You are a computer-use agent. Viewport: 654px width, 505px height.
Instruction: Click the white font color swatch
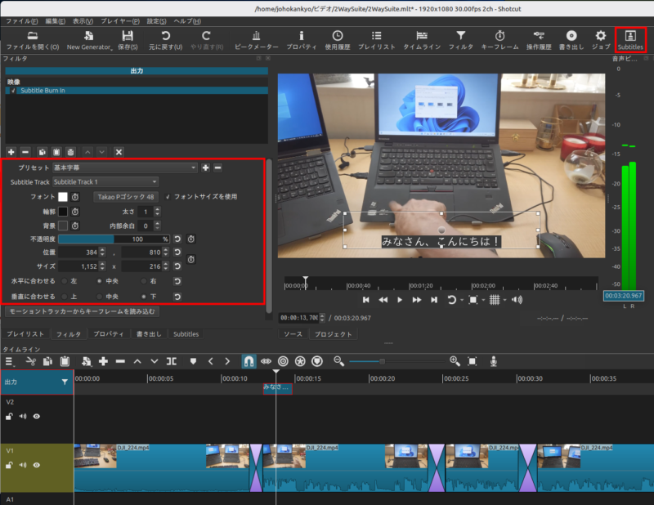click(62, 197)
